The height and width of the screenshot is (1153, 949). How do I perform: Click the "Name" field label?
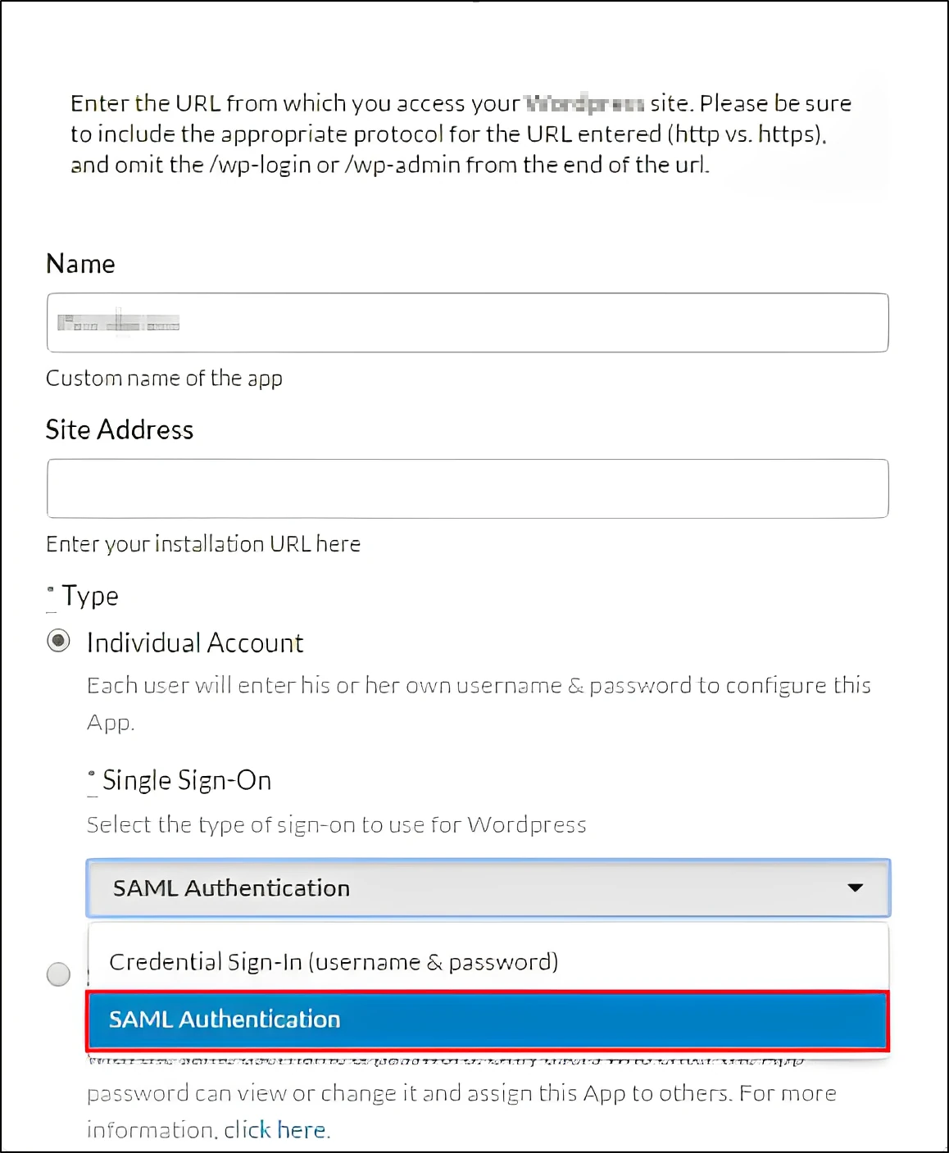pyautogui.click(x=80, y=263)
